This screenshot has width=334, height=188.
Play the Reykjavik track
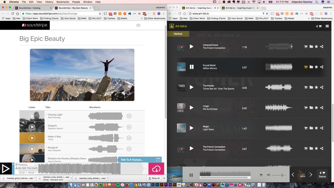point(32,149)
